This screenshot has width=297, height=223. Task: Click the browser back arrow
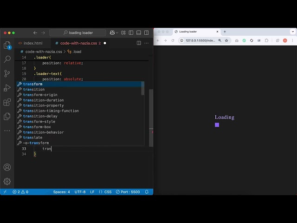click(x=158, y=40)
